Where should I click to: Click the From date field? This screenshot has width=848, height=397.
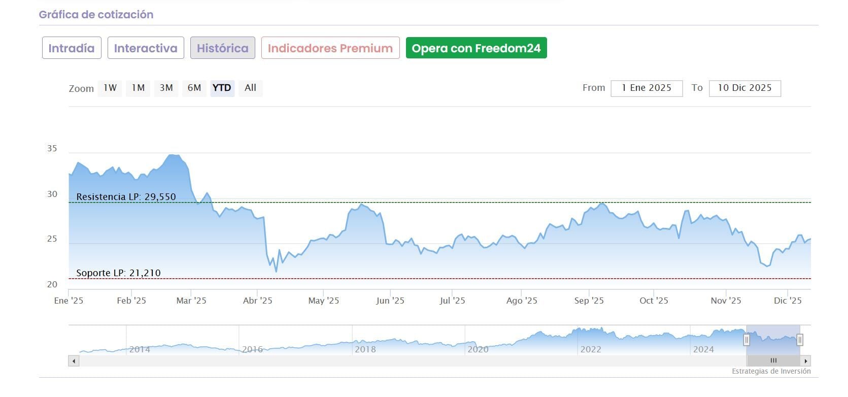tap(647, 88)
